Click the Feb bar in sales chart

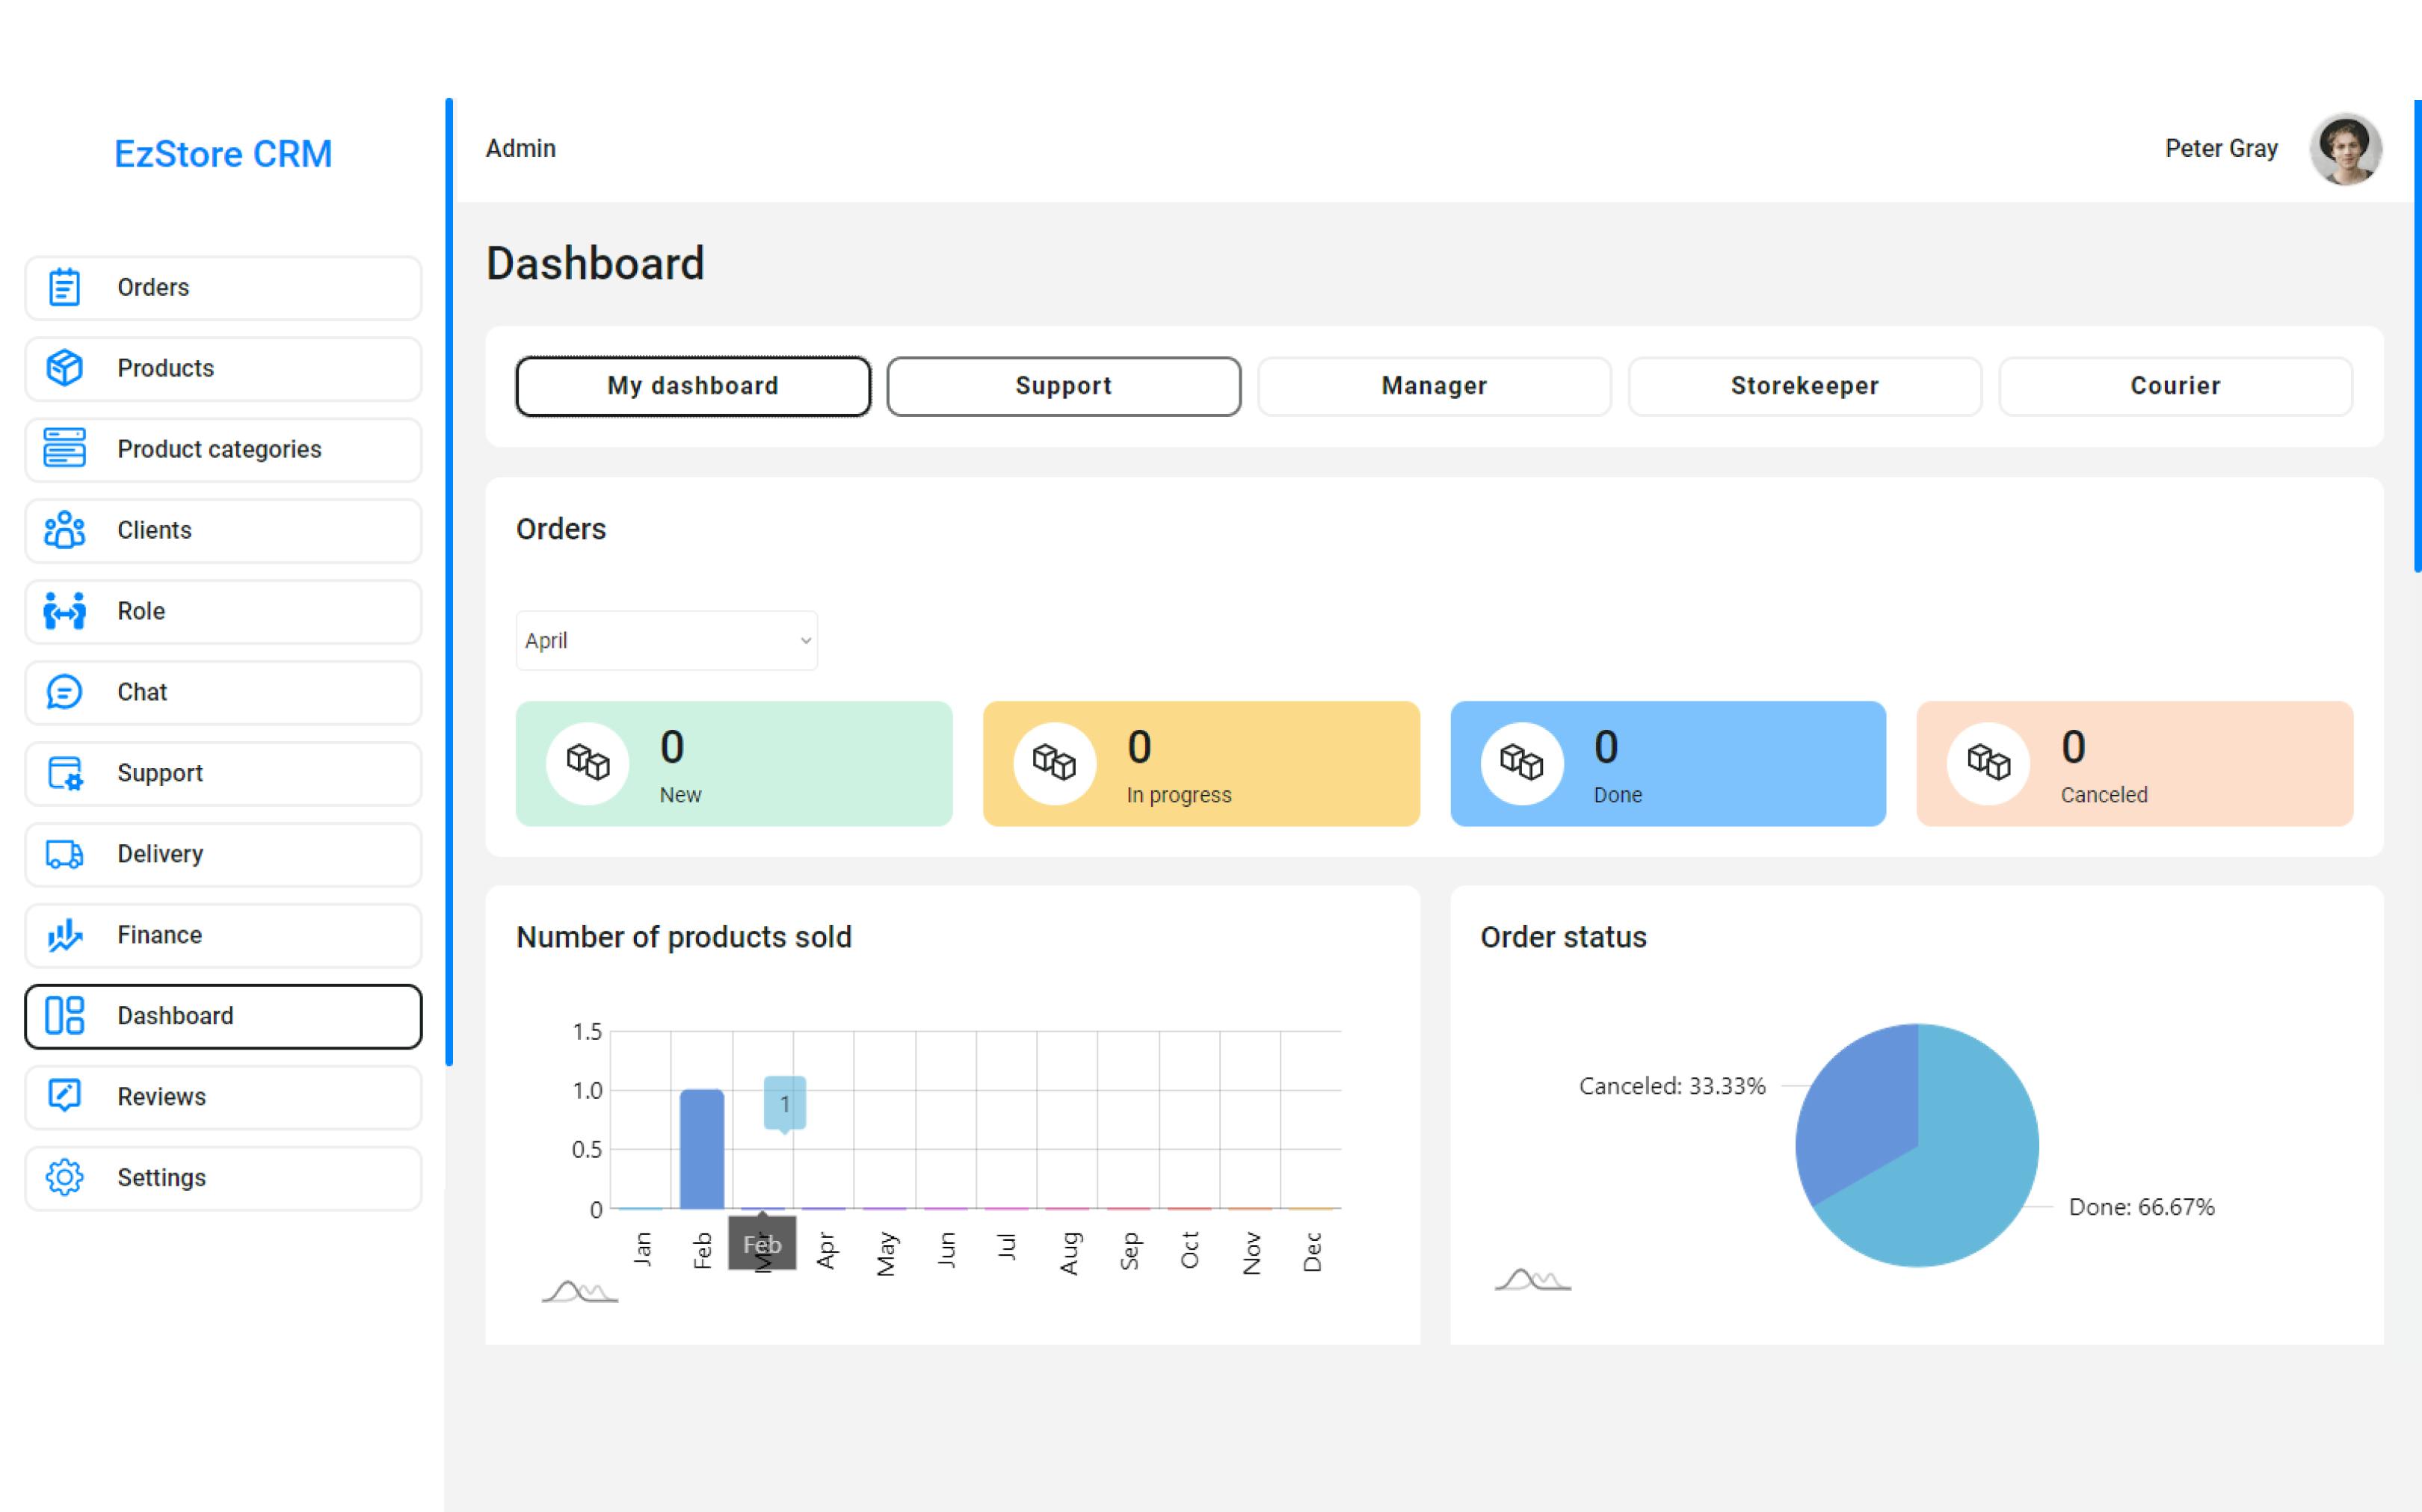pyautogui.click(x=701, y=1148)
